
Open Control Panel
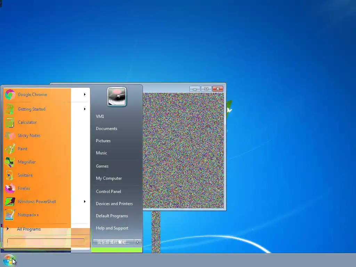(108, 192)
